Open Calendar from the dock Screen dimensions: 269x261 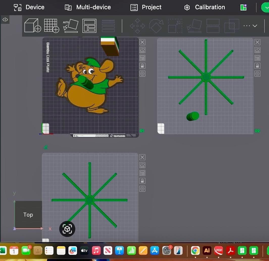click(x=14, y=251)
